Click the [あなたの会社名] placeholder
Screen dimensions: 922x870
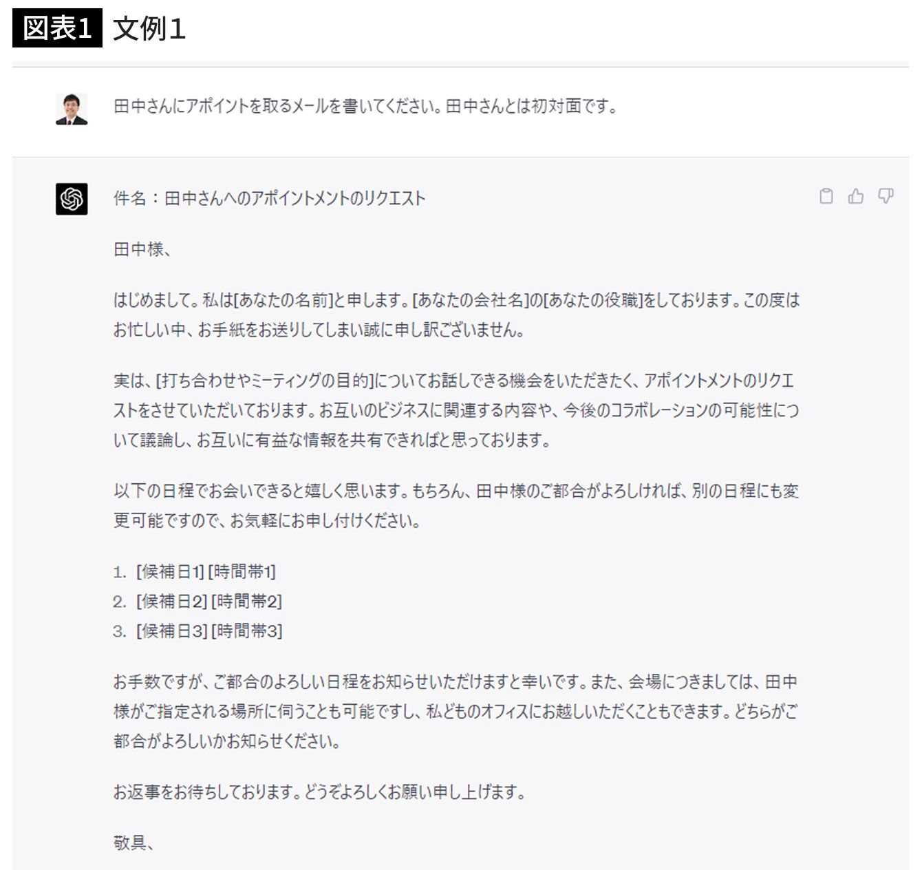point(470,300)
